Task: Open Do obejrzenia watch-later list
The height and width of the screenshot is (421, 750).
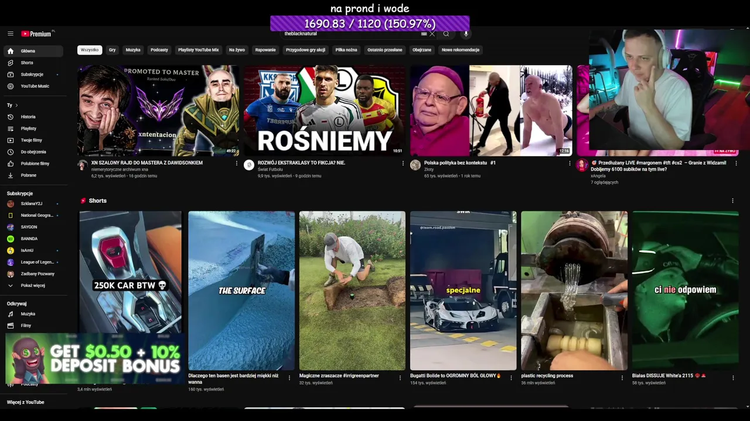Action: click(33, 152)
